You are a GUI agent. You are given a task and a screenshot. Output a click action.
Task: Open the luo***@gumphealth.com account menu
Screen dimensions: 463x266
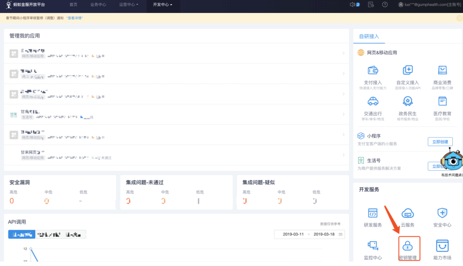click(x=430, y=5)
